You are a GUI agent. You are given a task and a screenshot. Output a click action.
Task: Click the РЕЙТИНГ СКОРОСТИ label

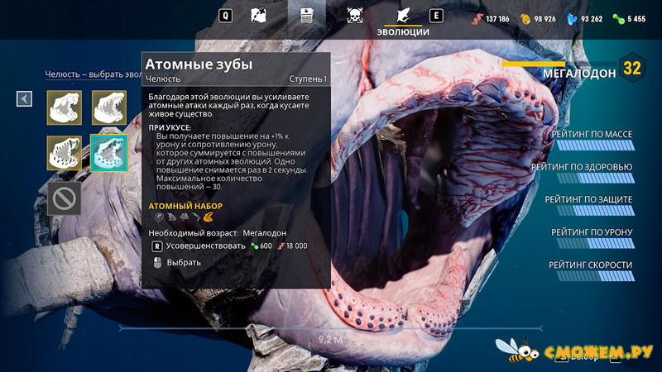pos(591,265)
